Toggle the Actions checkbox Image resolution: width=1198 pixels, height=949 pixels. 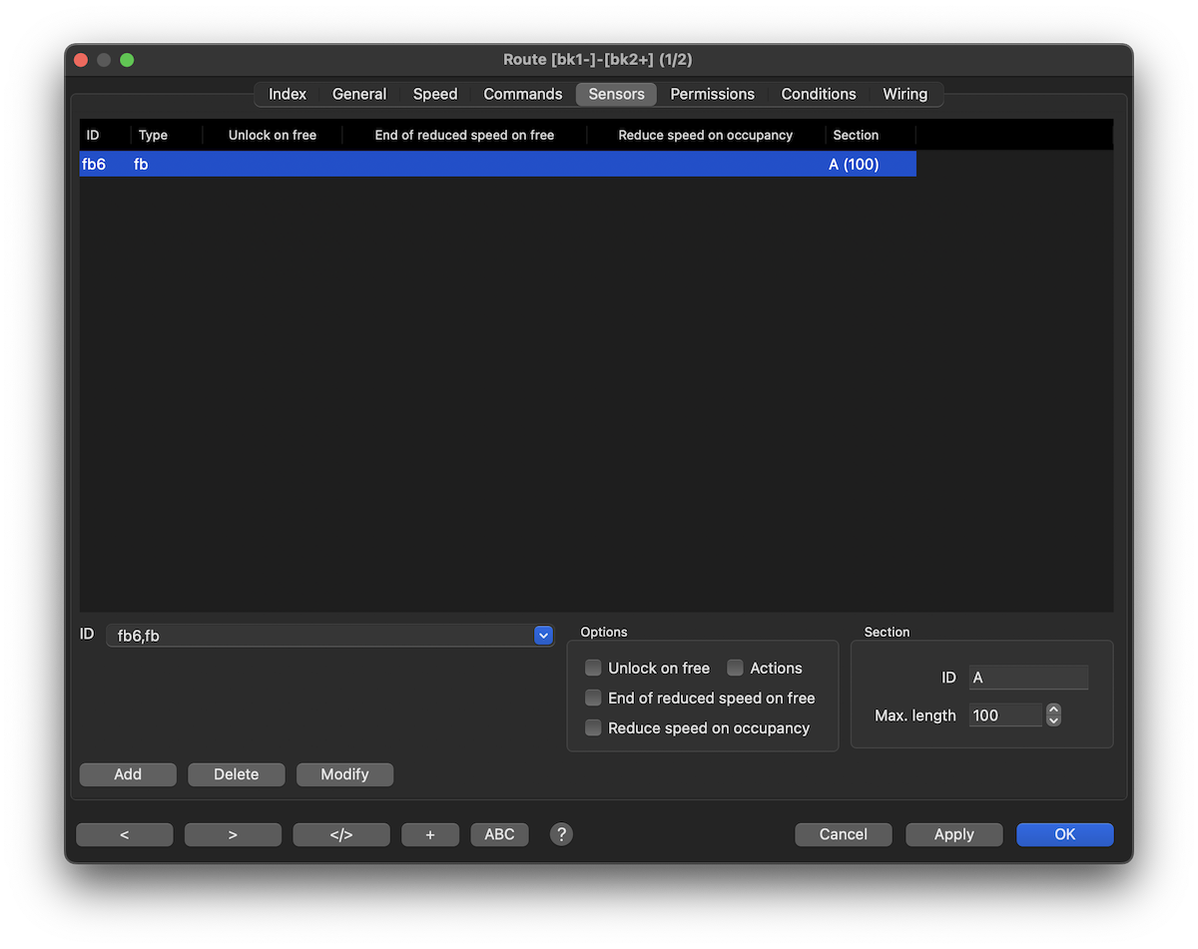pos(736,669)
